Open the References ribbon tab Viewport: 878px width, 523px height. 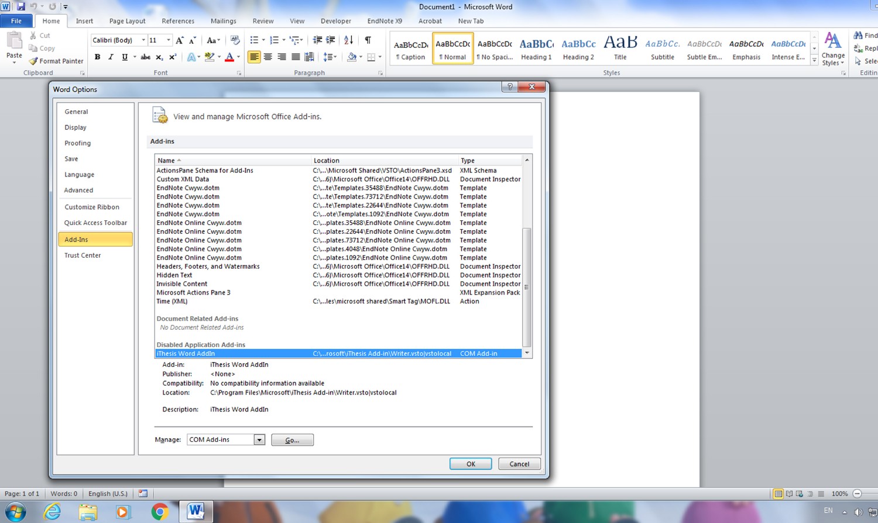(x=178, y=21)
